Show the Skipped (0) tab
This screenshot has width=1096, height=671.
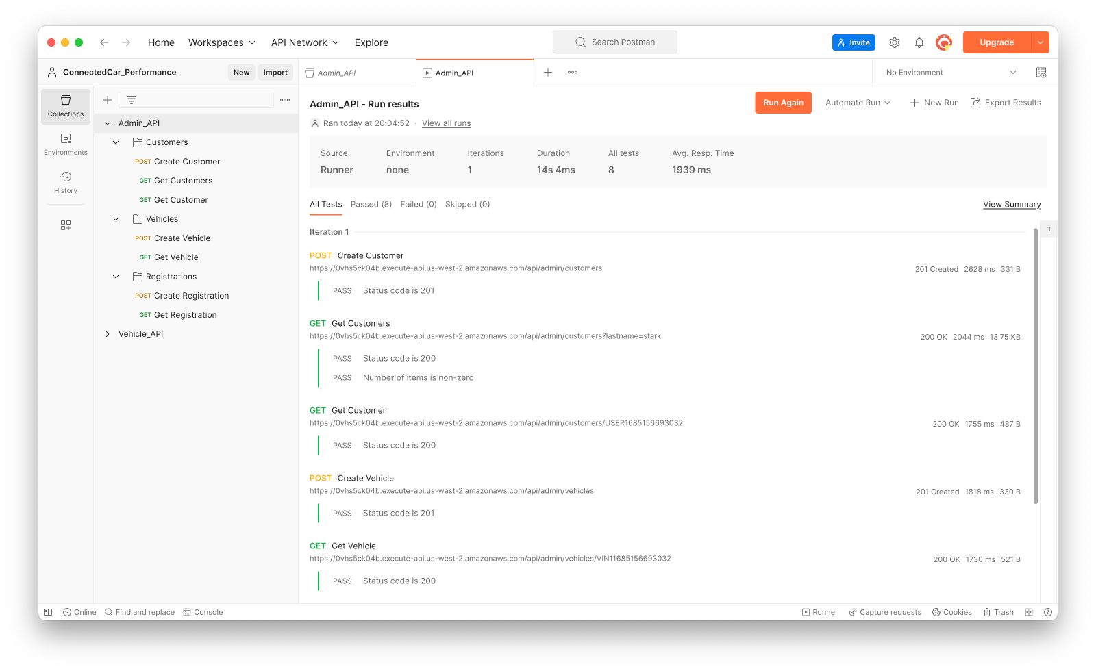pos(467,205)
